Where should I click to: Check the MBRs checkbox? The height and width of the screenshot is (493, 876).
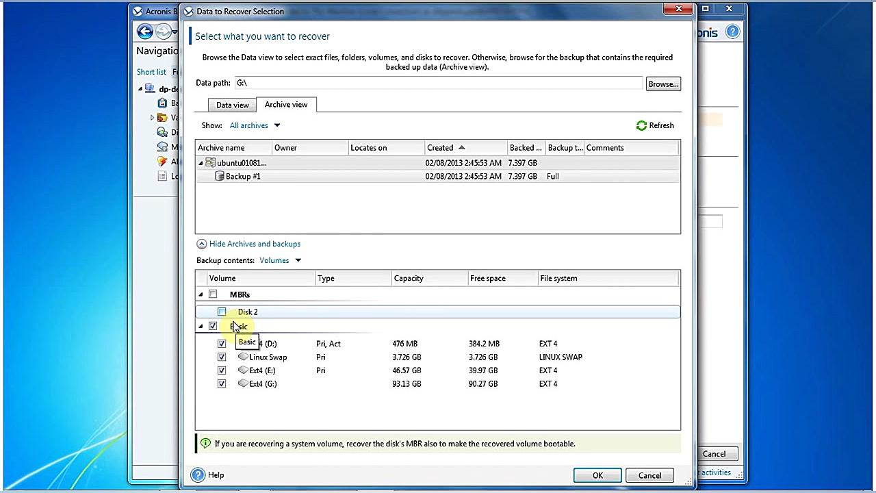[x=213, y=294]
